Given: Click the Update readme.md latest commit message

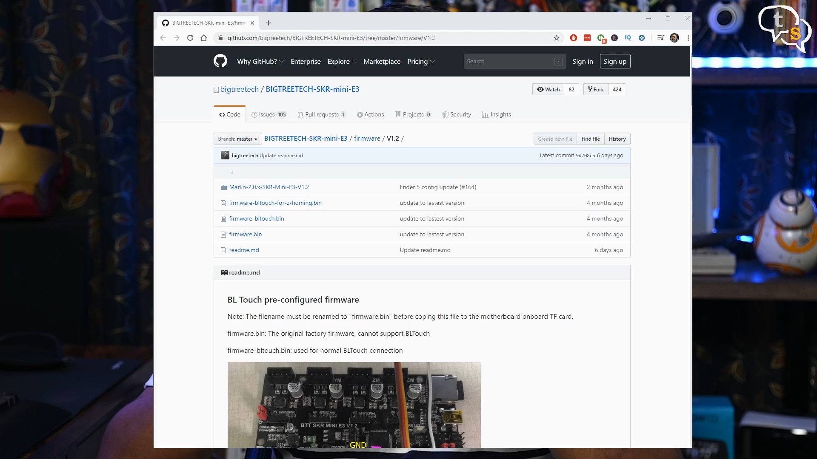Looking at the screenshot, I should point(281,156).
